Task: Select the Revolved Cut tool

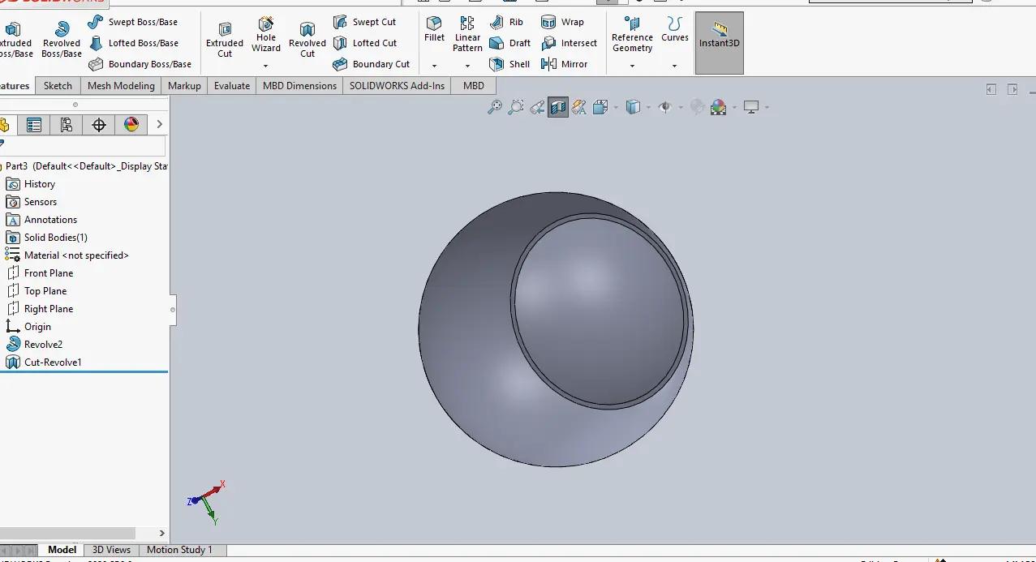Action: 307,39
